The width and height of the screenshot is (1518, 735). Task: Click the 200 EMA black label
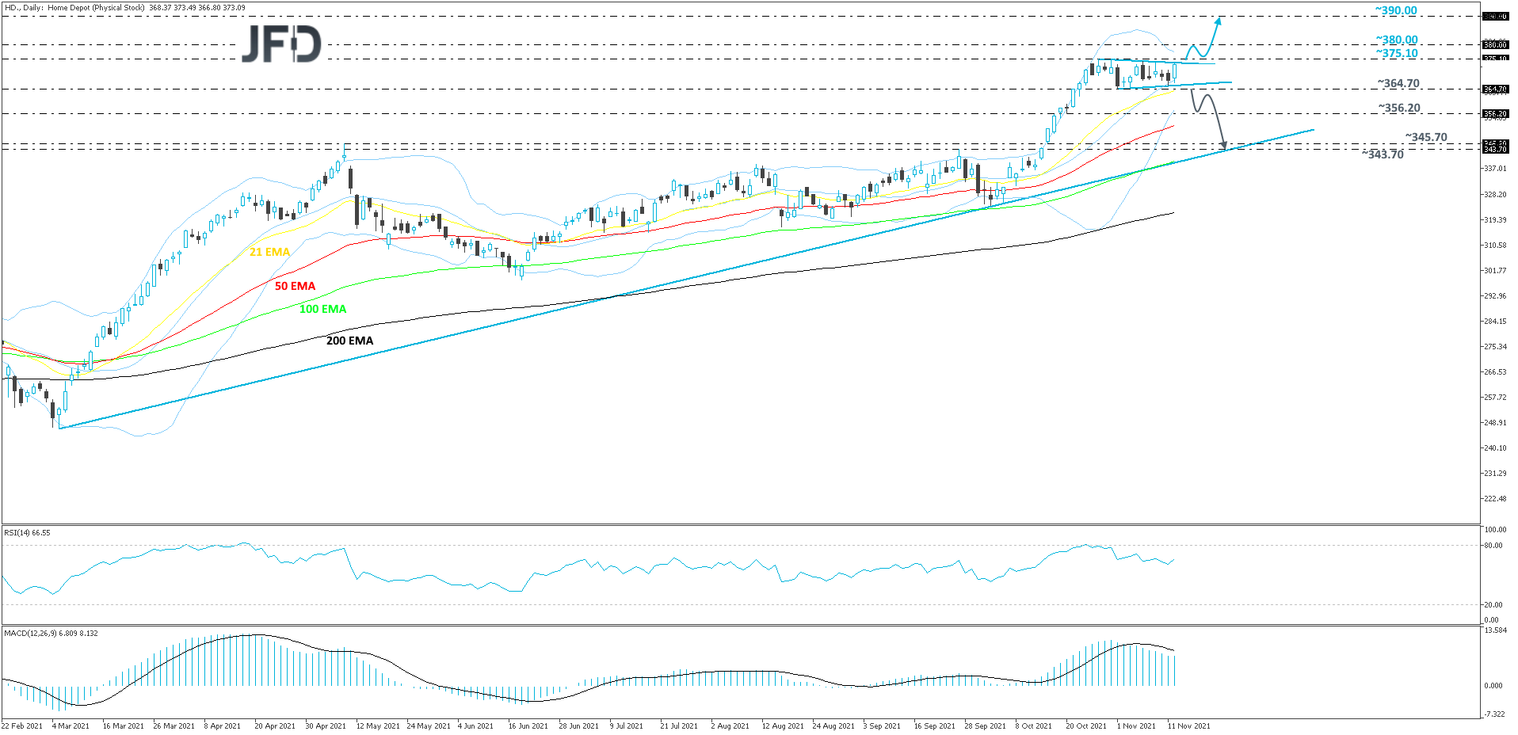click(349, 340)
